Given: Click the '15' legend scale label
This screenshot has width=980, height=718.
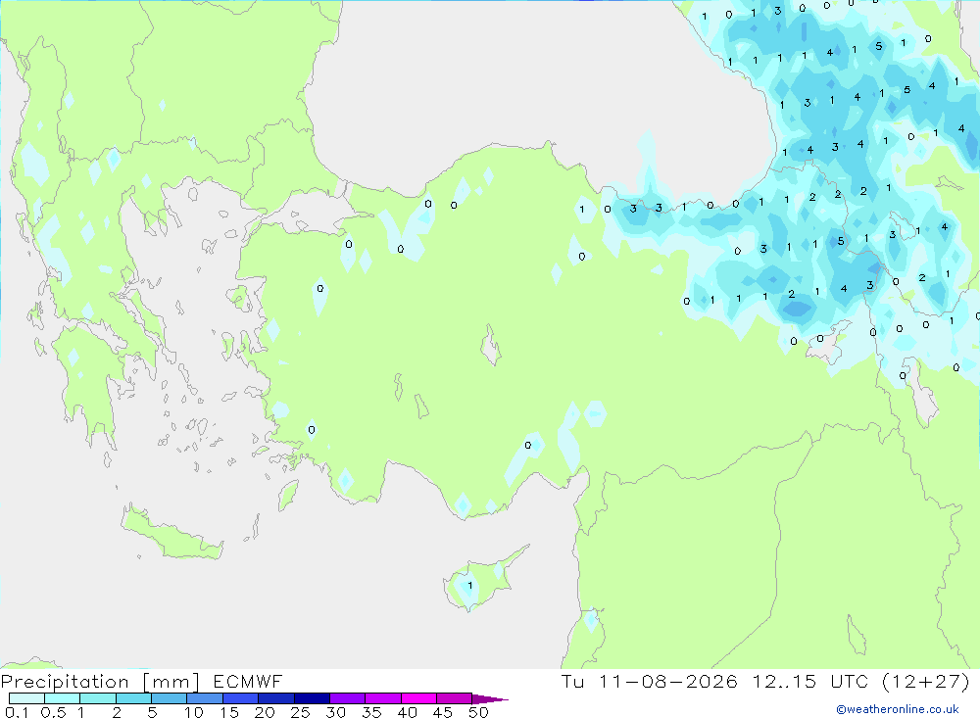Looking at the screenshot, I should tap(229, 712).
